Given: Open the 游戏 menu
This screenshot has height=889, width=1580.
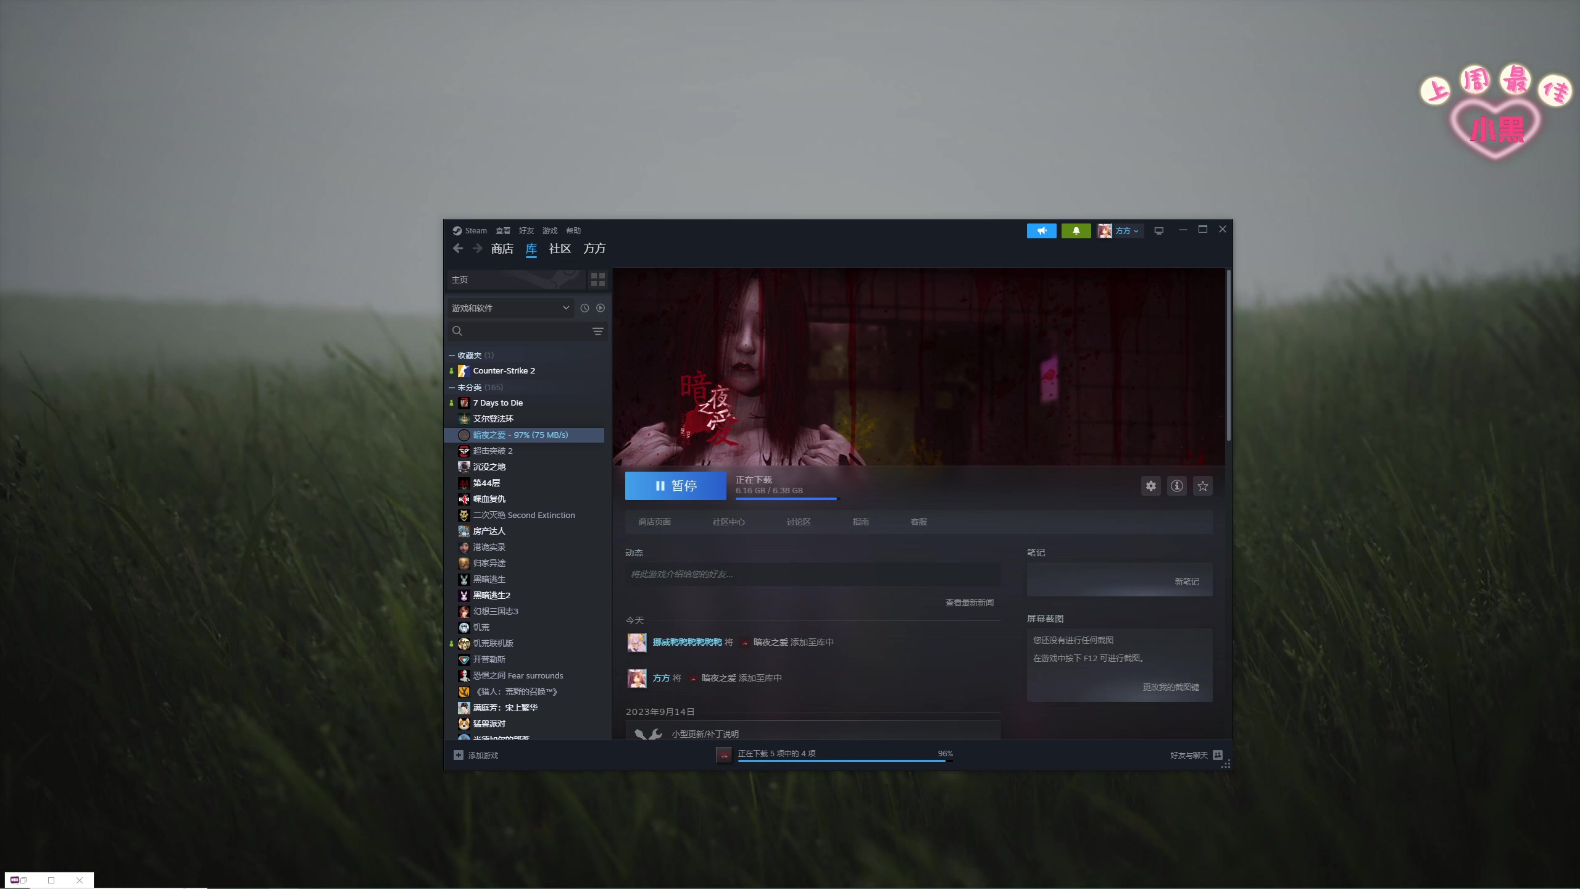Looking at the screenshot, I should (x=550, y=230).
